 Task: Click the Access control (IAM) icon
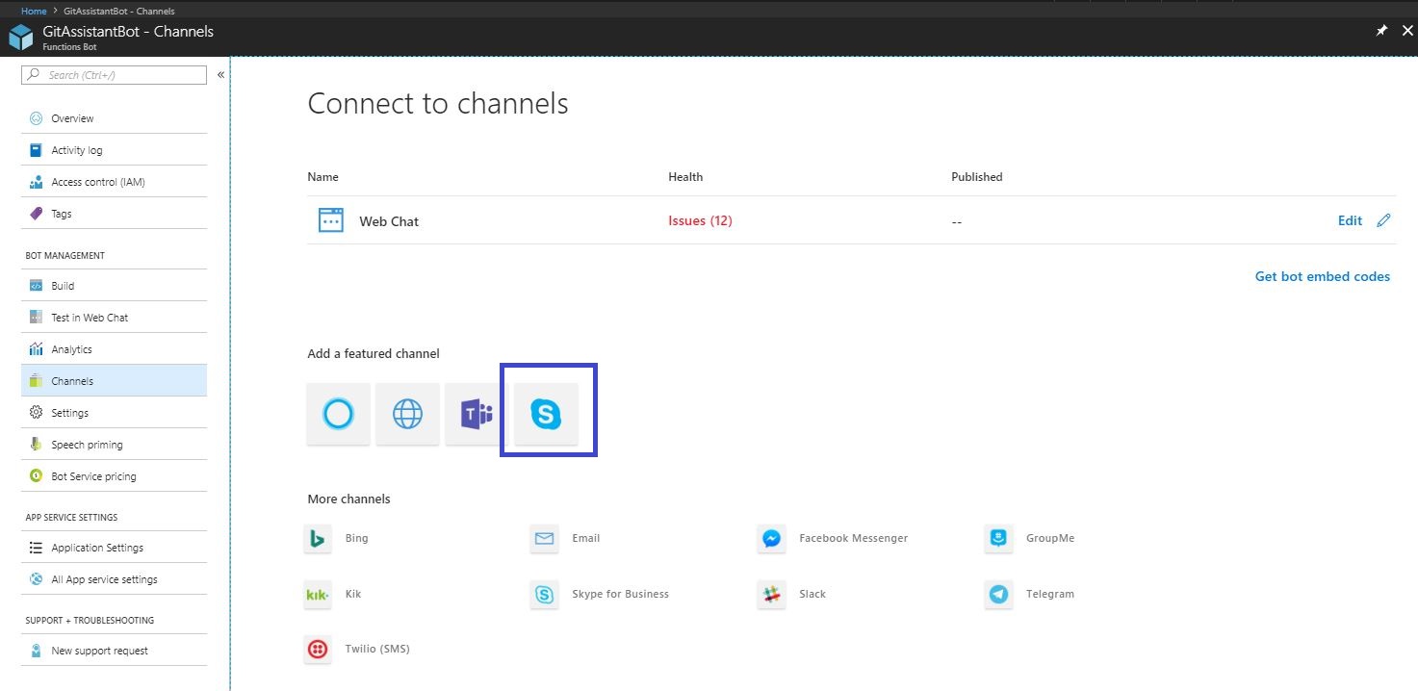(x=37, y=182)
